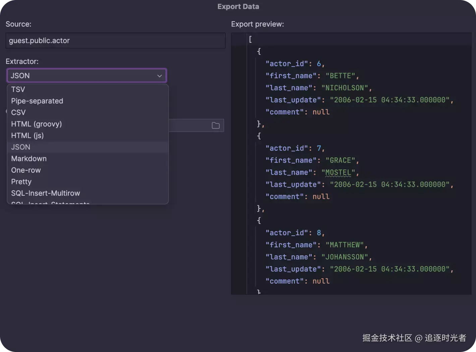Viewport: 476px width, 352px height.
Task: Pick the Pretty extractor format
Action: [x=21, y=182]
